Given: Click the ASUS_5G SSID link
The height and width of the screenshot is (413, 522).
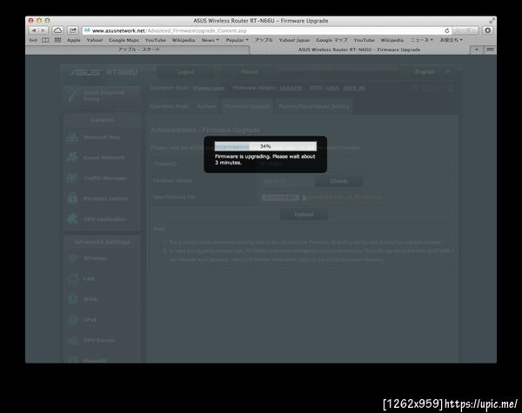Looking at the screenshot, I should [354, 88].
